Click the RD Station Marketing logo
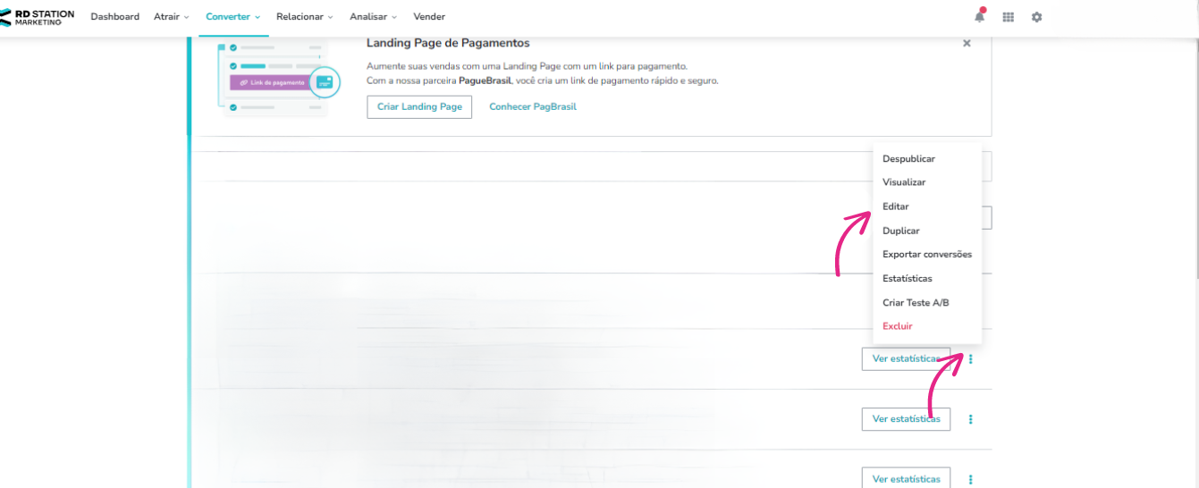This screenshot has height=488, width=1199. point(38,17)
